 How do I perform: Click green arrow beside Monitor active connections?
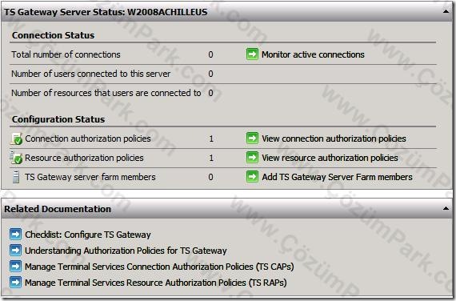pos(252,54)
